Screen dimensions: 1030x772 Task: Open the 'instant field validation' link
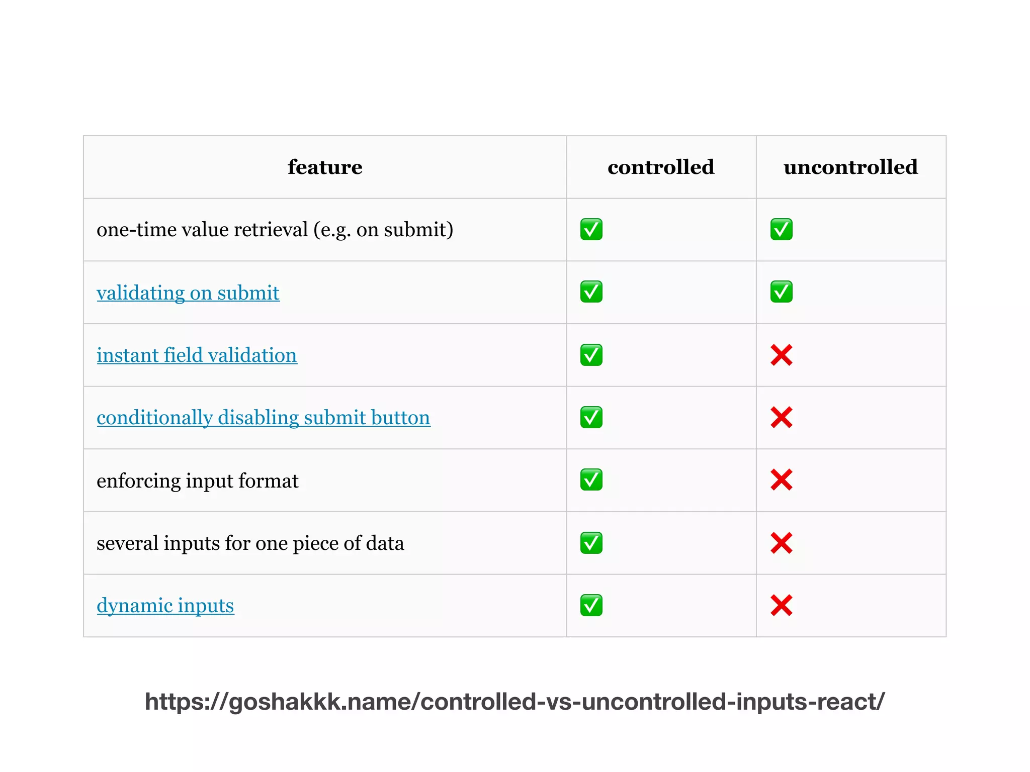[197, 355]
